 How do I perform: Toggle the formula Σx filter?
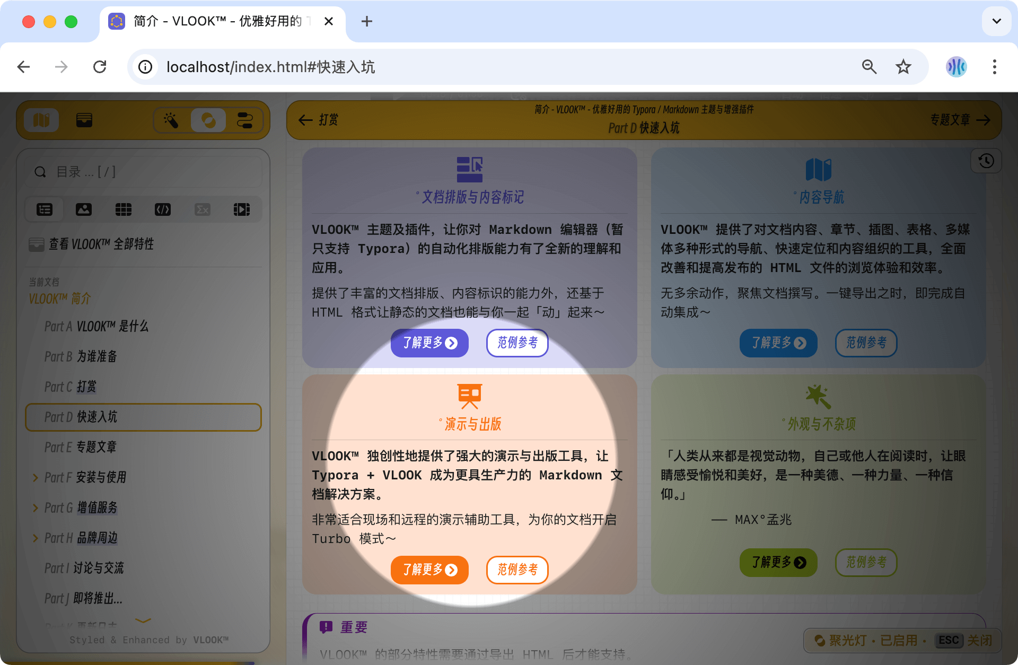[x=202, y=209]
